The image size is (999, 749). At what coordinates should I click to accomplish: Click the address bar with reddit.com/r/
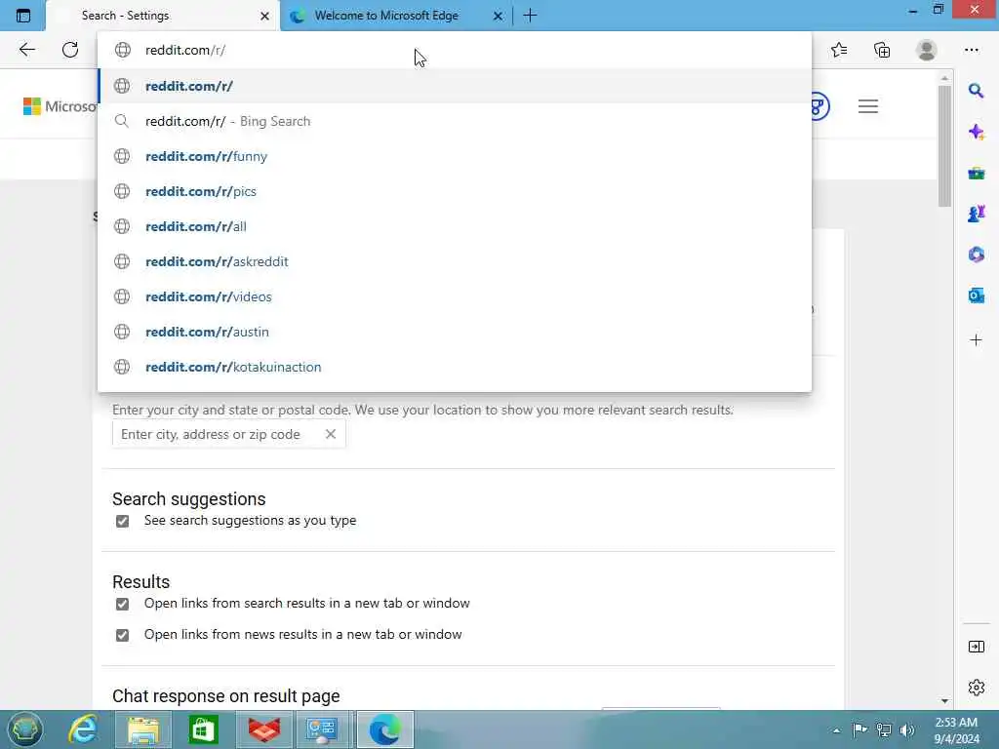455,50
